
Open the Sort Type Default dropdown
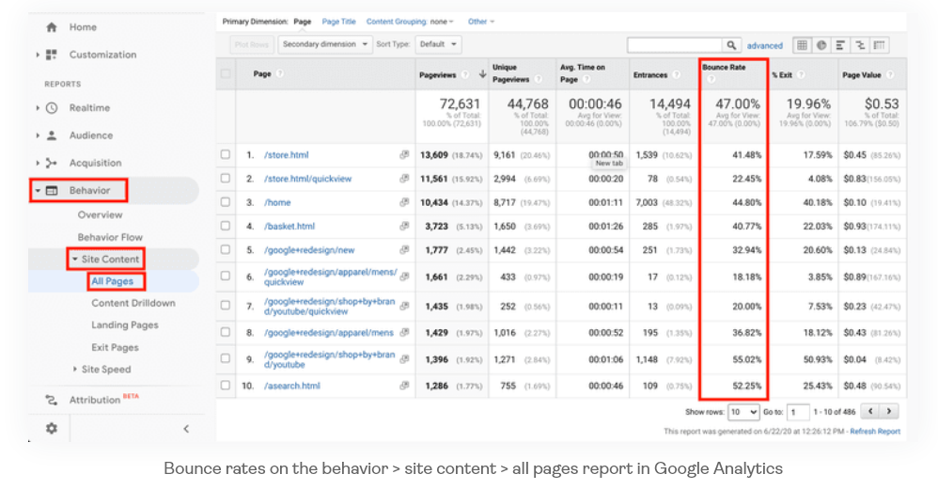pos(438,44)
